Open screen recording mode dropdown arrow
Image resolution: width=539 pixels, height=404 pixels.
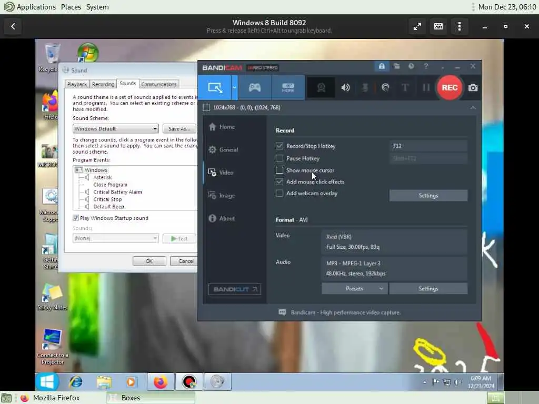click(x=234, y=88)
